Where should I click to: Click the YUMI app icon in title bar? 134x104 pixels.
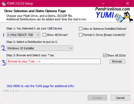[3, 4]
